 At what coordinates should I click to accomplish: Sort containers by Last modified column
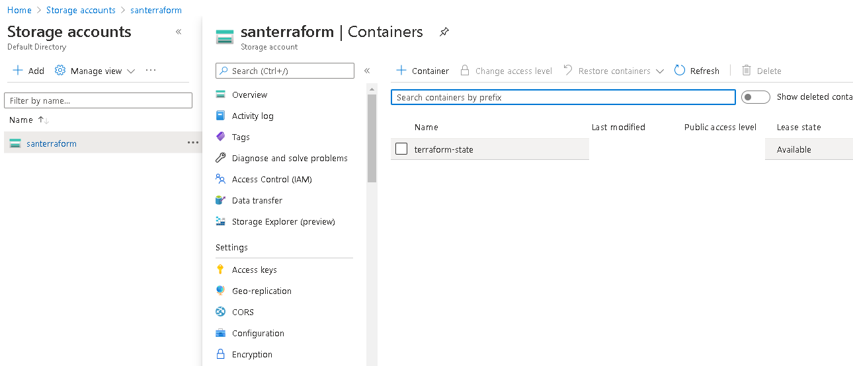coord(618,127)
